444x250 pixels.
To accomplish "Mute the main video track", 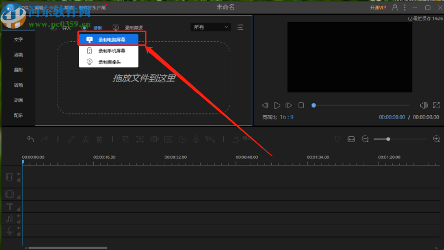I will pyautogui.click(x=19, y=174).
